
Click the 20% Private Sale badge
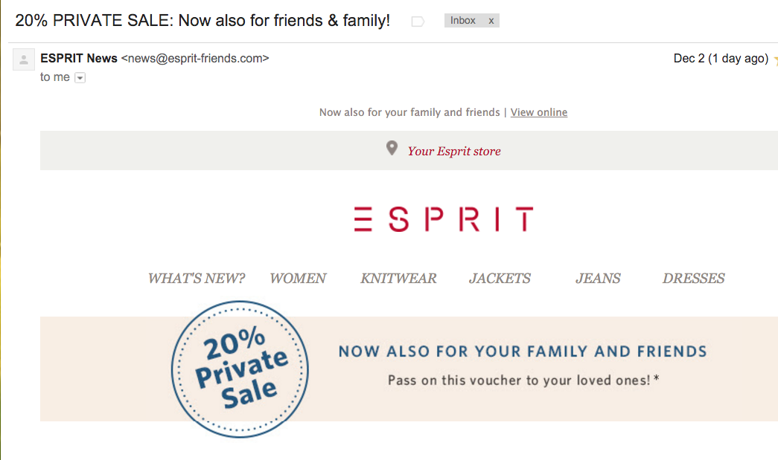tap(240, 369)
